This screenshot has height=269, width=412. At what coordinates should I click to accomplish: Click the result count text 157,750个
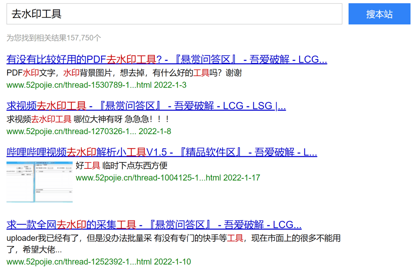coord(54,38)
